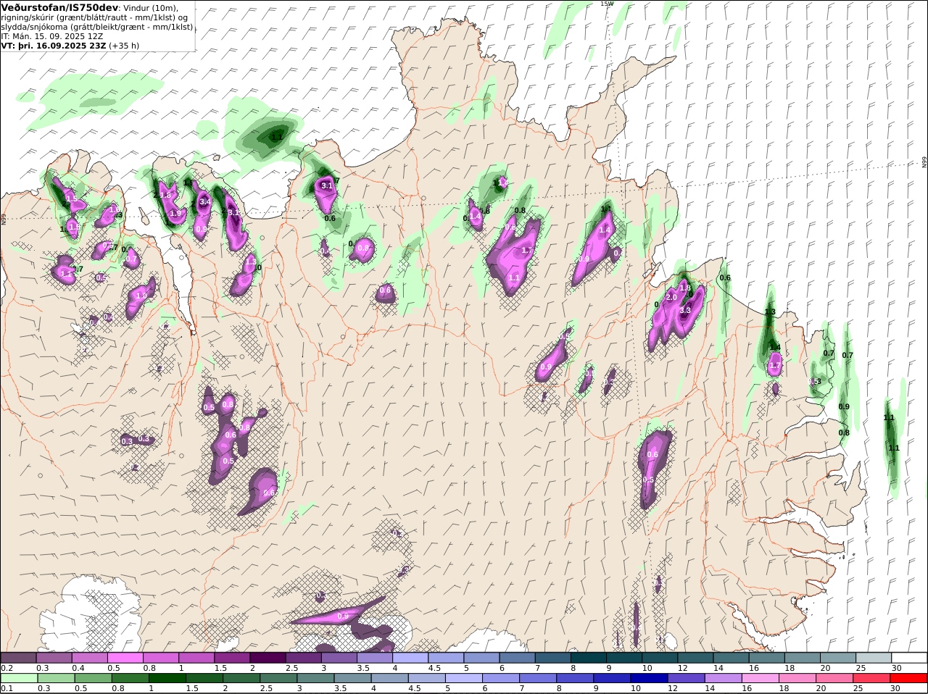Click the 1–1.5 swatch on the upper snow scale
This screenshot has height=694, width=928.
coord(196,657)
